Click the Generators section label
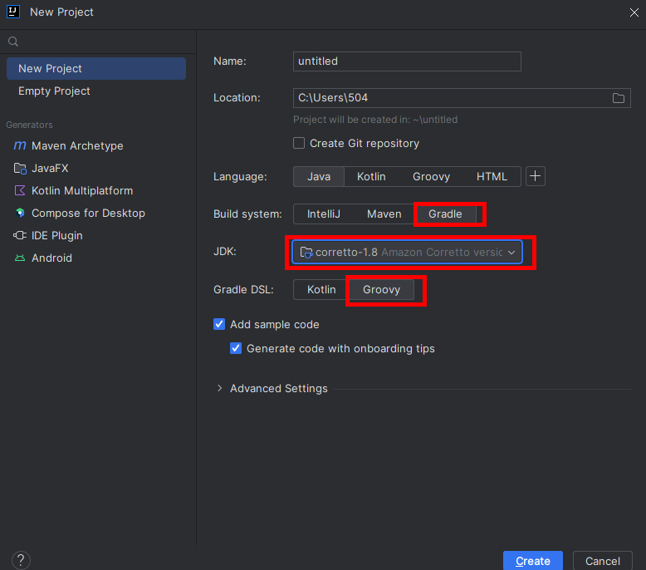 29,125
